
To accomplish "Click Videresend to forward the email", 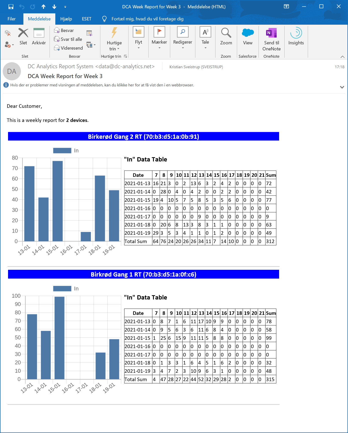I will [68, 48].
